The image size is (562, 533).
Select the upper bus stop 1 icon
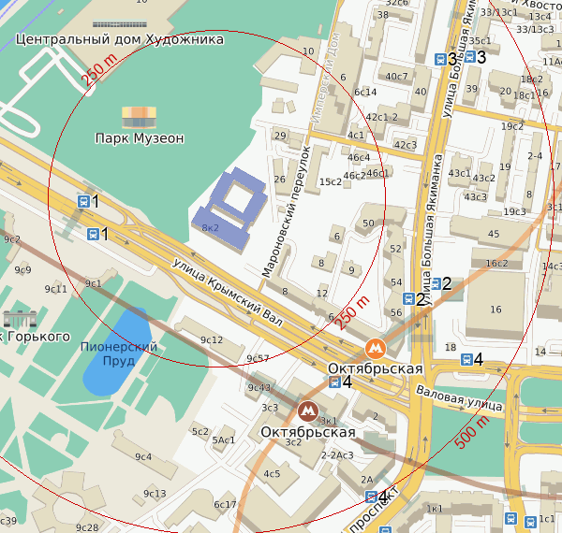coord(83,201)
